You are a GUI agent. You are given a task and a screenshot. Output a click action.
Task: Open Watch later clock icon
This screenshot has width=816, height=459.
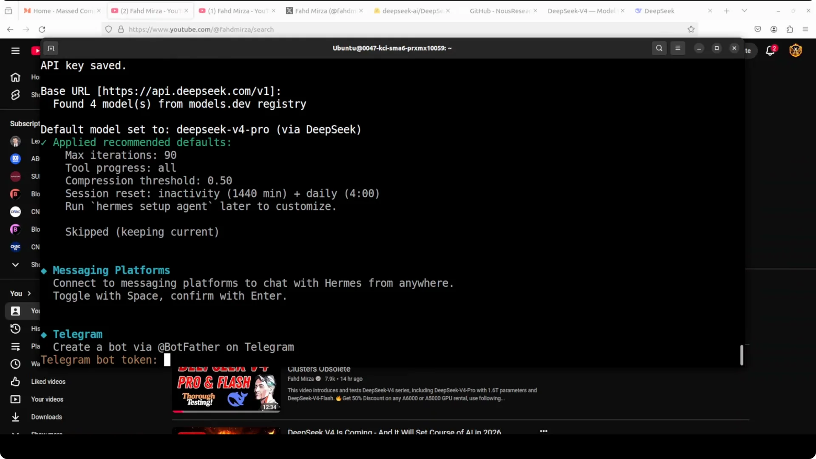coord(15,364)
